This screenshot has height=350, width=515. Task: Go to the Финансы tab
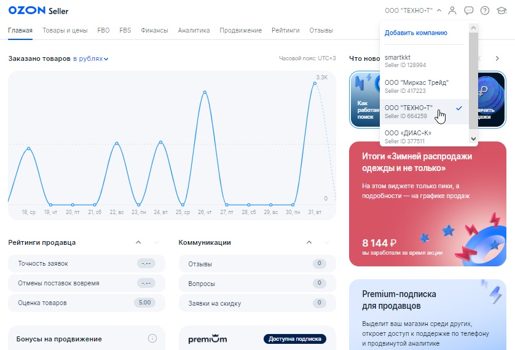(154, 31)
